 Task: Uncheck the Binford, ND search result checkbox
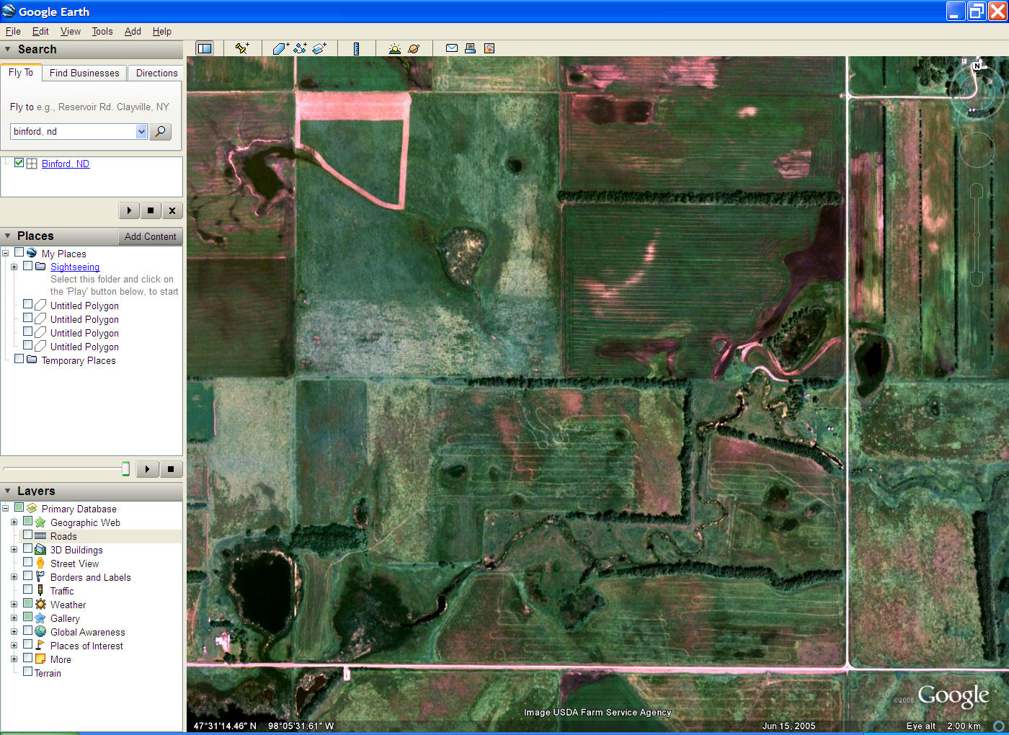tap(19, 163)
